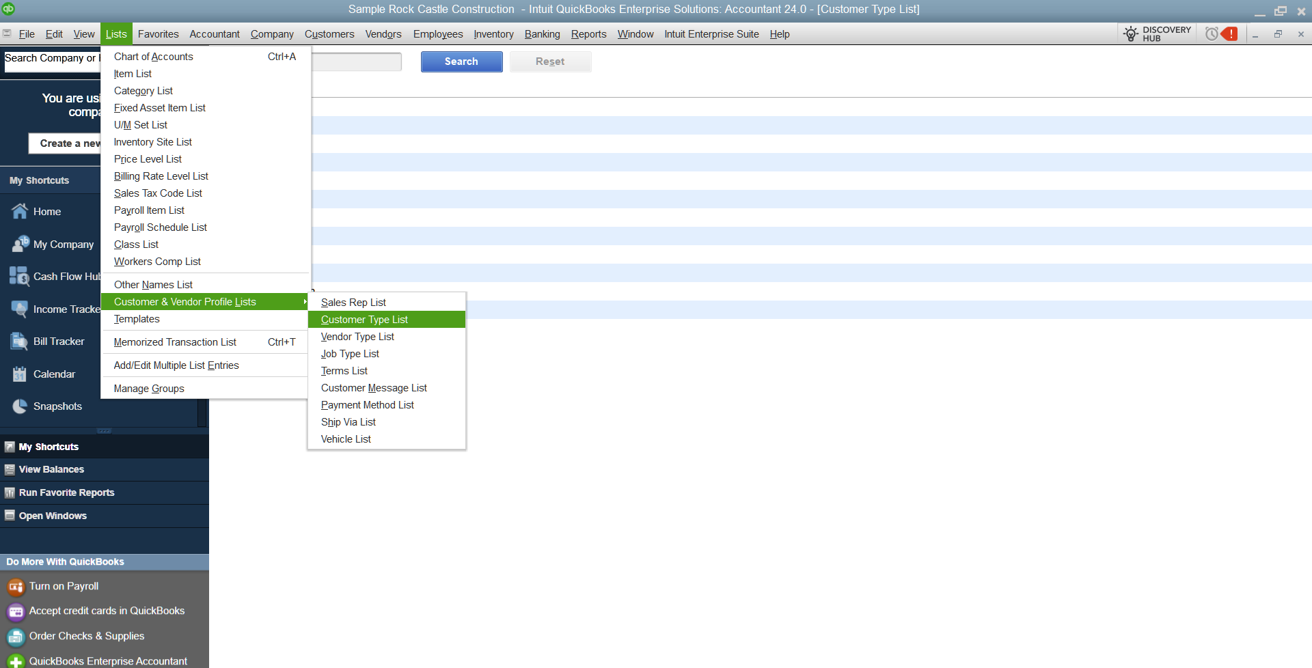Click the View Balances panel icon
Viewport: 1312px width, 668px height.
(10, 470)
